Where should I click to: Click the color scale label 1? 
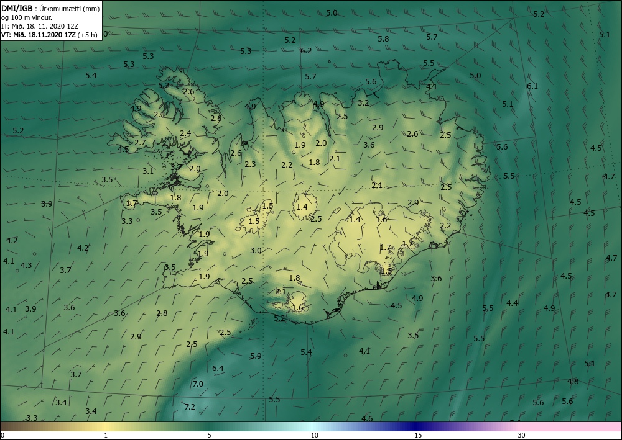pyautogui.click(x=106, y=435)
